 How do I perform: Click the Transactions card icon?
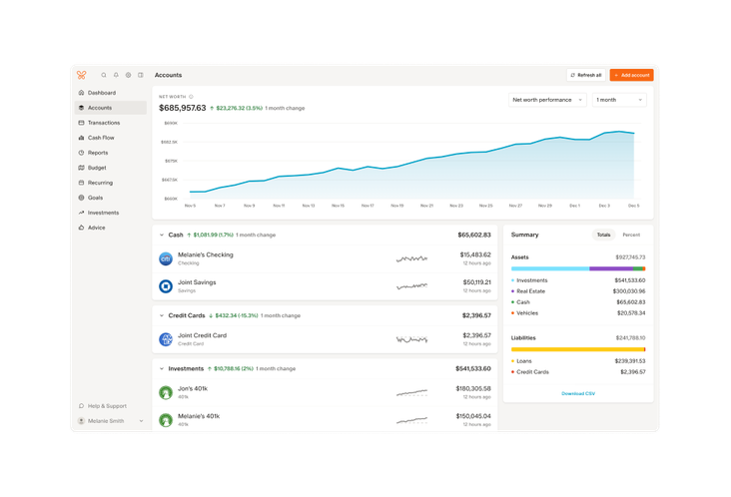(82, 123)
